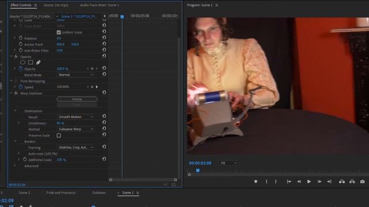Step back one frame
Image resolution: width=369 pixels, height=207 pixels.
(299, 182)
